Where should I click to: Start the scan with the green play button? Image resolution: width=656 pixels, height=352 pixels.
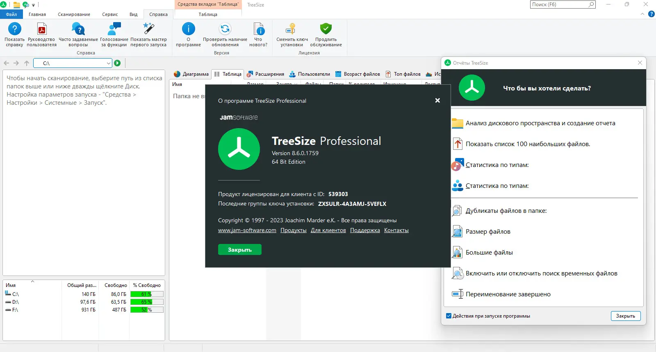click(118, 63)
